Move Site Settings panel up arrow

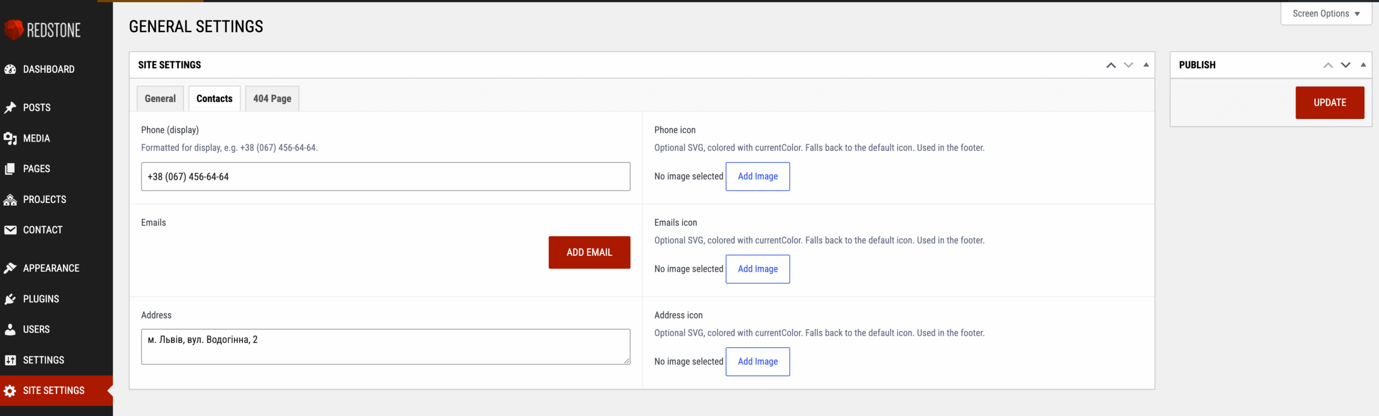pos(1111,65)
